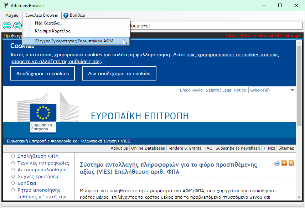Open Επαλήθευση ΦΠΑ sidebar link

click(38, 156)
